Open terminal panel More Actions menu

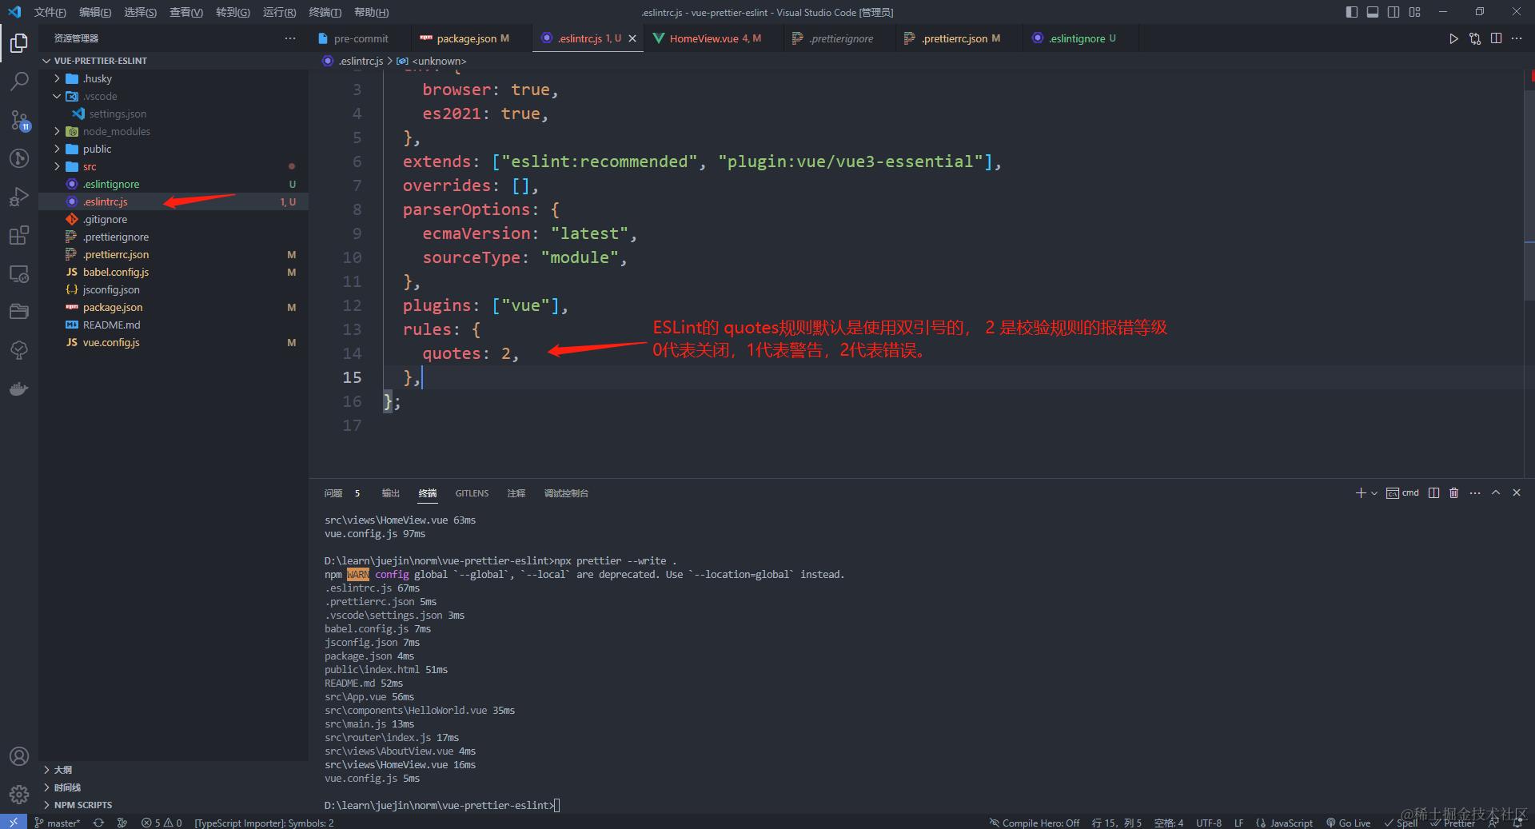[x=1475, y=493]
